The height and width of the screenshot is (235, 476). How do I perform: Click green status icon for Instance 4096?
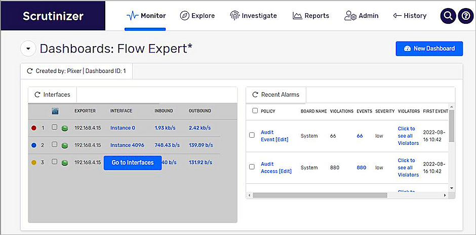(x=65, y=145)
